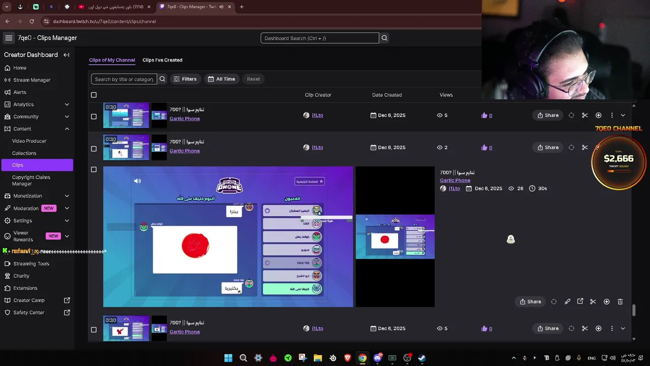
Task: Open the All Time date range dropdown
Action: click(221, 79)
